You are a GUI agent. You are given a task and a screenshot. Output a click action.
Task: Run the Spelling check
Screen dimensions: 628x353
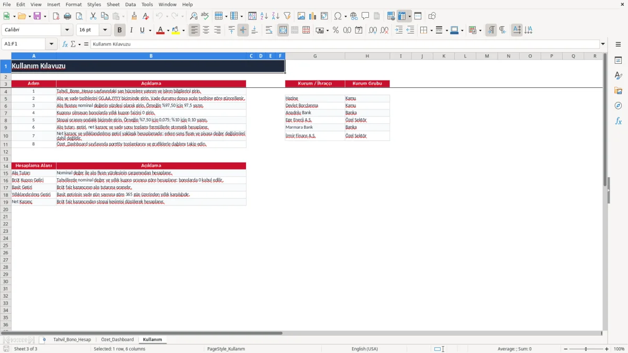coord(205,16)
